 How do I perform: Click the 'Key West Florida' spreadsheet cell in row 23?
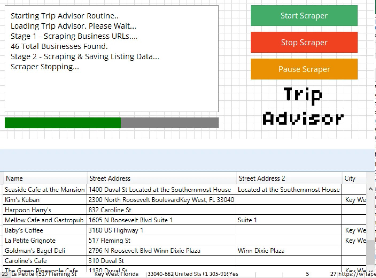117,274
